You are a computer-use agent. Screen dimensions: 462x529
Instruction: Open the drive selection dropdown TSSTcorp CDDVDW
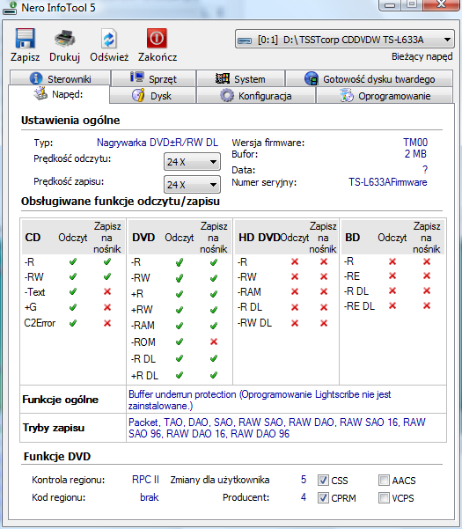(x=345, y=40)
